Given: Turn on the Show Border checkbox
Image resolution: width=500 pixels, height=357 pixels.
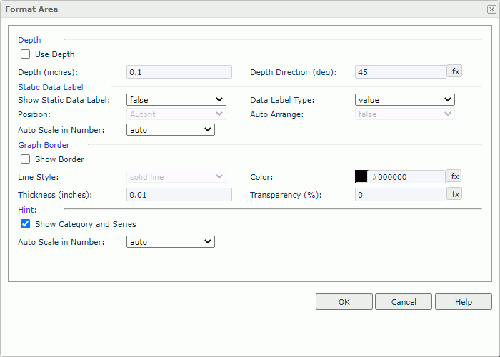Looking at the screenshot, I should pos(26,159).
